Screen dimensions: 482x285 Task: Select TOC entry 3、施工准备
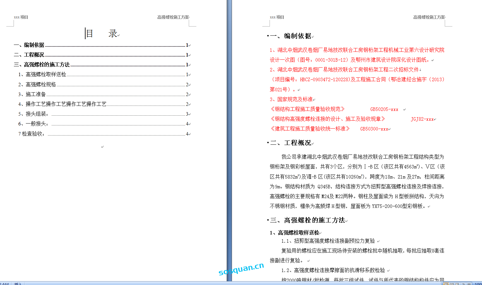click(x=32, y=94)
